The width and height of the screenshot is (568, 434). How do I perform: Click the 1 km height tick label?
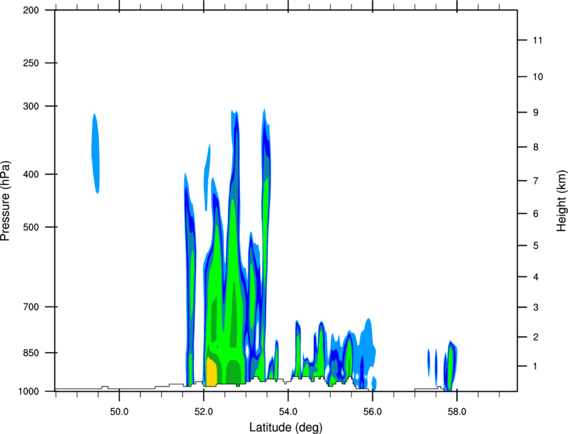point(536,367)
